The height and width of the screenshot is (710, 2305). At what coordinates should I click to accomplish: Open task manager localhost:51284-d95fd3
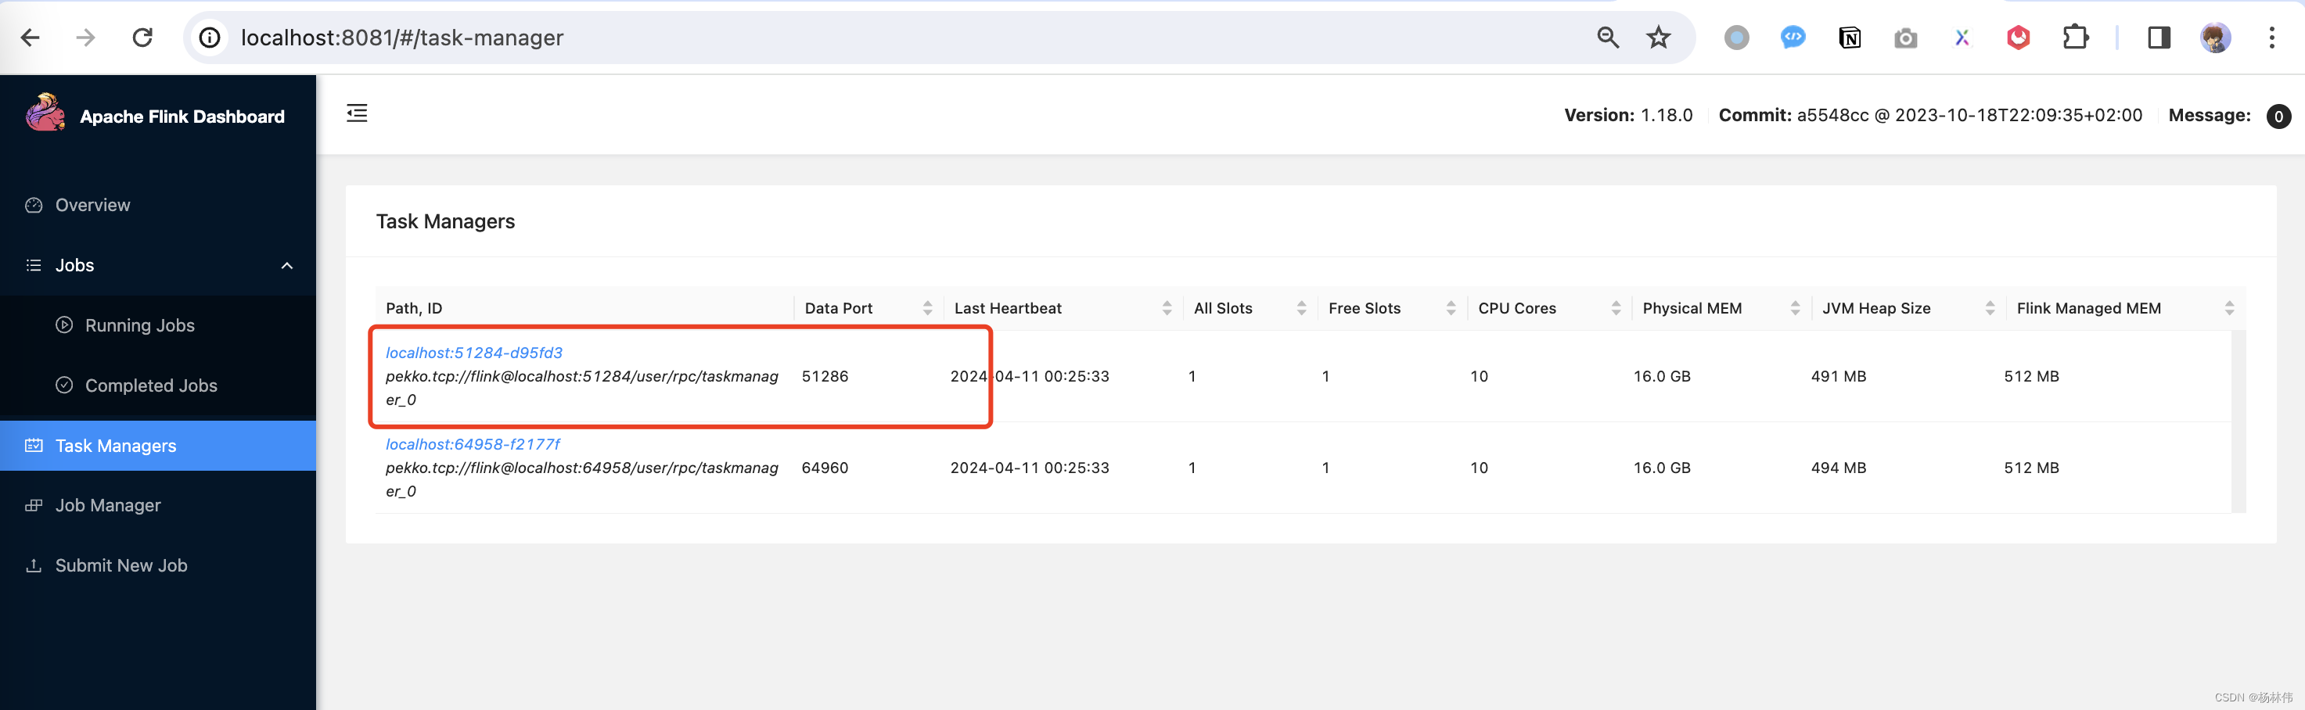tap(474, 353)
